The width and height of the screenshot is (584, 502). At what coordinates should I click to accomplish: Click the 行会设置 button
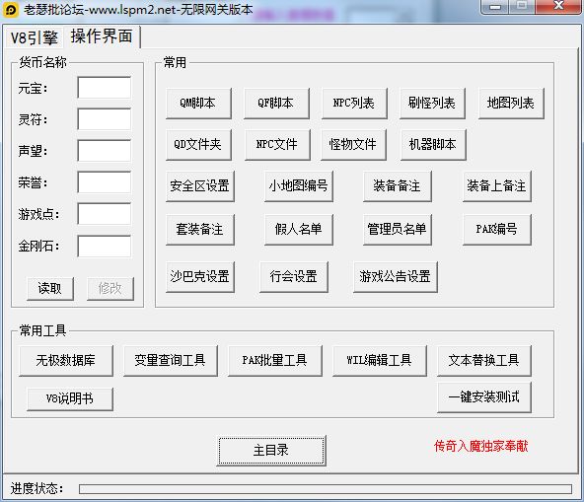pyautogui.click(x=294, y=277)
